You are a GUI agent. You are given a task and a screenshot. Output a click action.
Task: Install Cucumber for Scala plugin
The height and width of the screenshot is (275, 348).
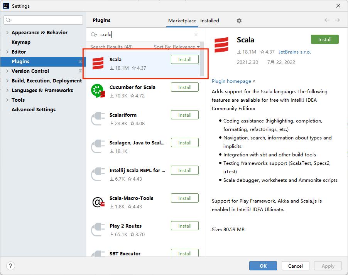click(x=185, y=87)
